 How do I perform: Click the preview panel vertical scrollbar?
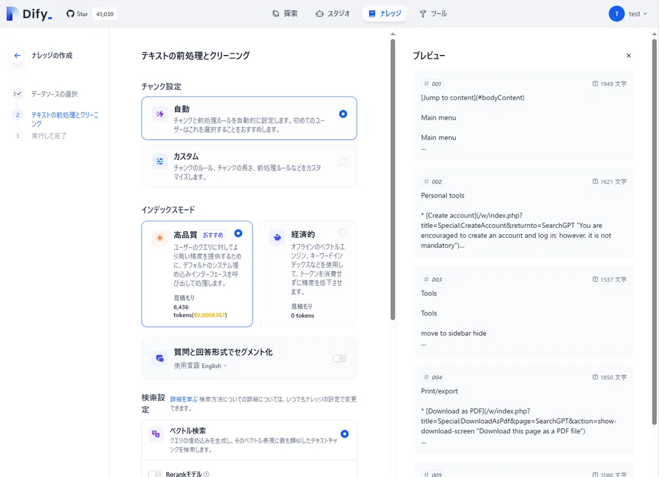(x=654, y=231)
